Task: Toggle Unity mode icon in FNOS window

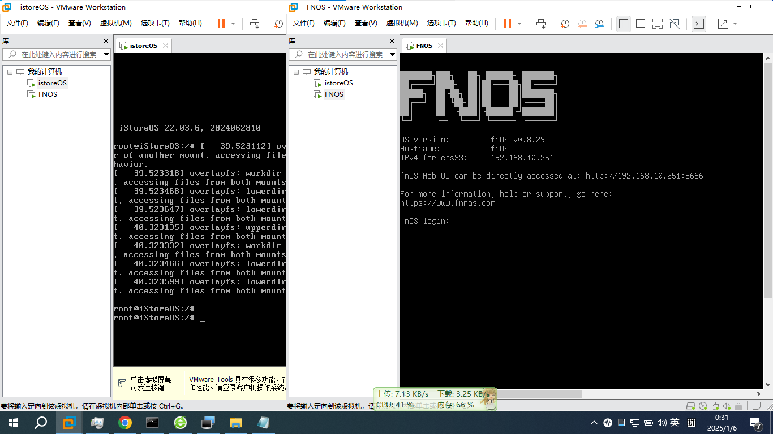Action: point(675,24)
